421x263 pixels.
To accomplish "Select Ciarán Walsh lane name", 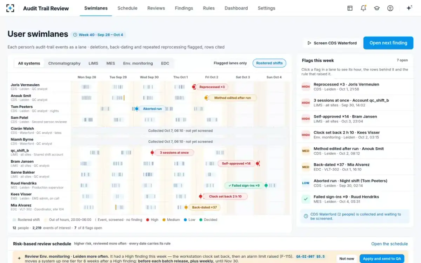I will click(x=22, y=128).
